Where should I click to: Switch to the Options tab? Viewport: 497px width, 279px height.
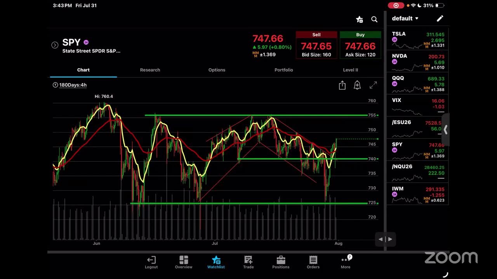coord(217,70)
